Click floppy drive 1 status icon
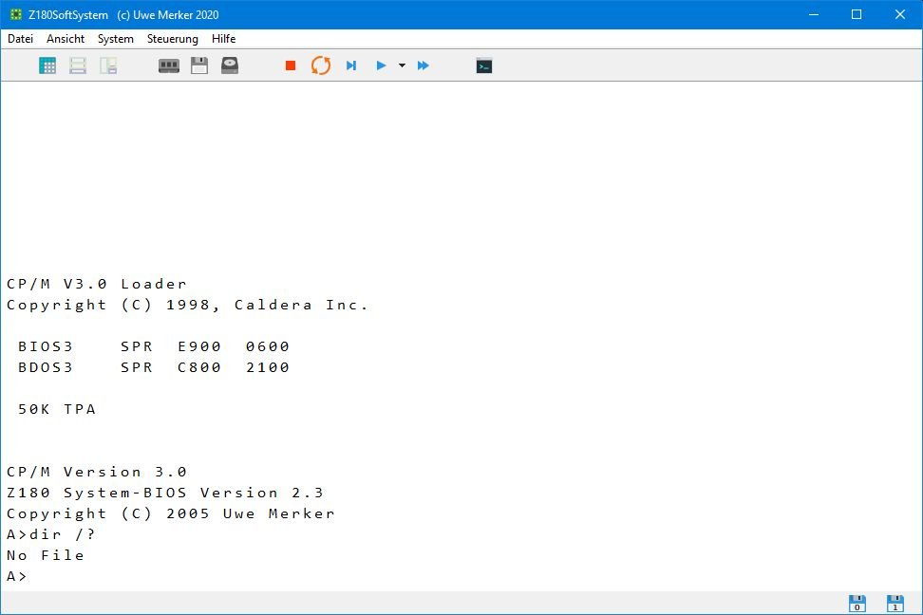The height and width of the screenshot is (615, 923). pyautogui.click(x=895, y=604)
